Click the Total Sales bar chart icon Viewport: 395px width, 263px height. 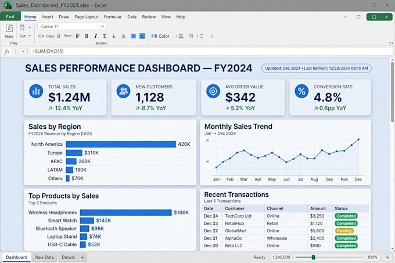[36, 91]
